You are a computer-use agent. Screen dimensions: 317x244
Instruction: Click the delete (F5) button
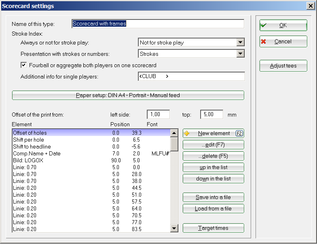click(x=213, y=156)
